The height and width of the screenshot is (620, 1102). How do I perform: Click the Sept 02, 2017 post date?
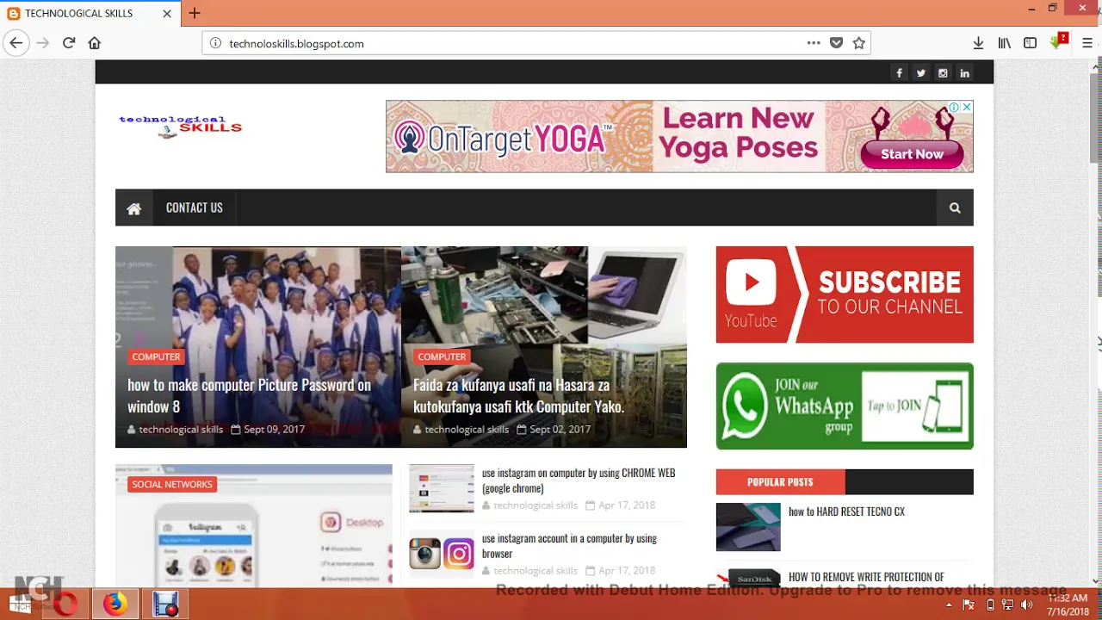coord(560,429)
